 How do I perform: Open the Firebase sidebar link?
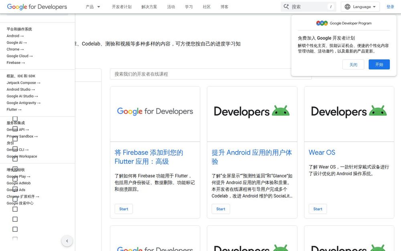click(16, 63)
